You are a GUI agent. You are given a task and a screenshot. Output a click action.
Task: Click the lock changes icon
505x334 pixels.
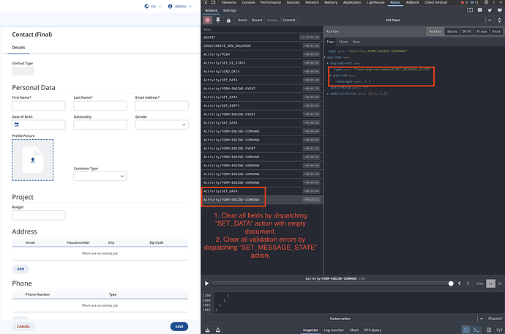click(228, 20)
